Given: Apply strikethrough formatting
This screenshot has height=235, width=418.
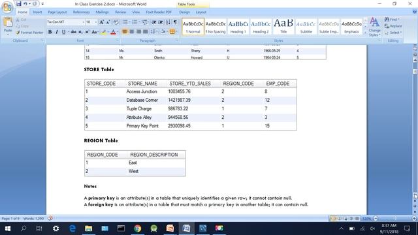Looking at the screenshot, I should [x=73, y=32].
